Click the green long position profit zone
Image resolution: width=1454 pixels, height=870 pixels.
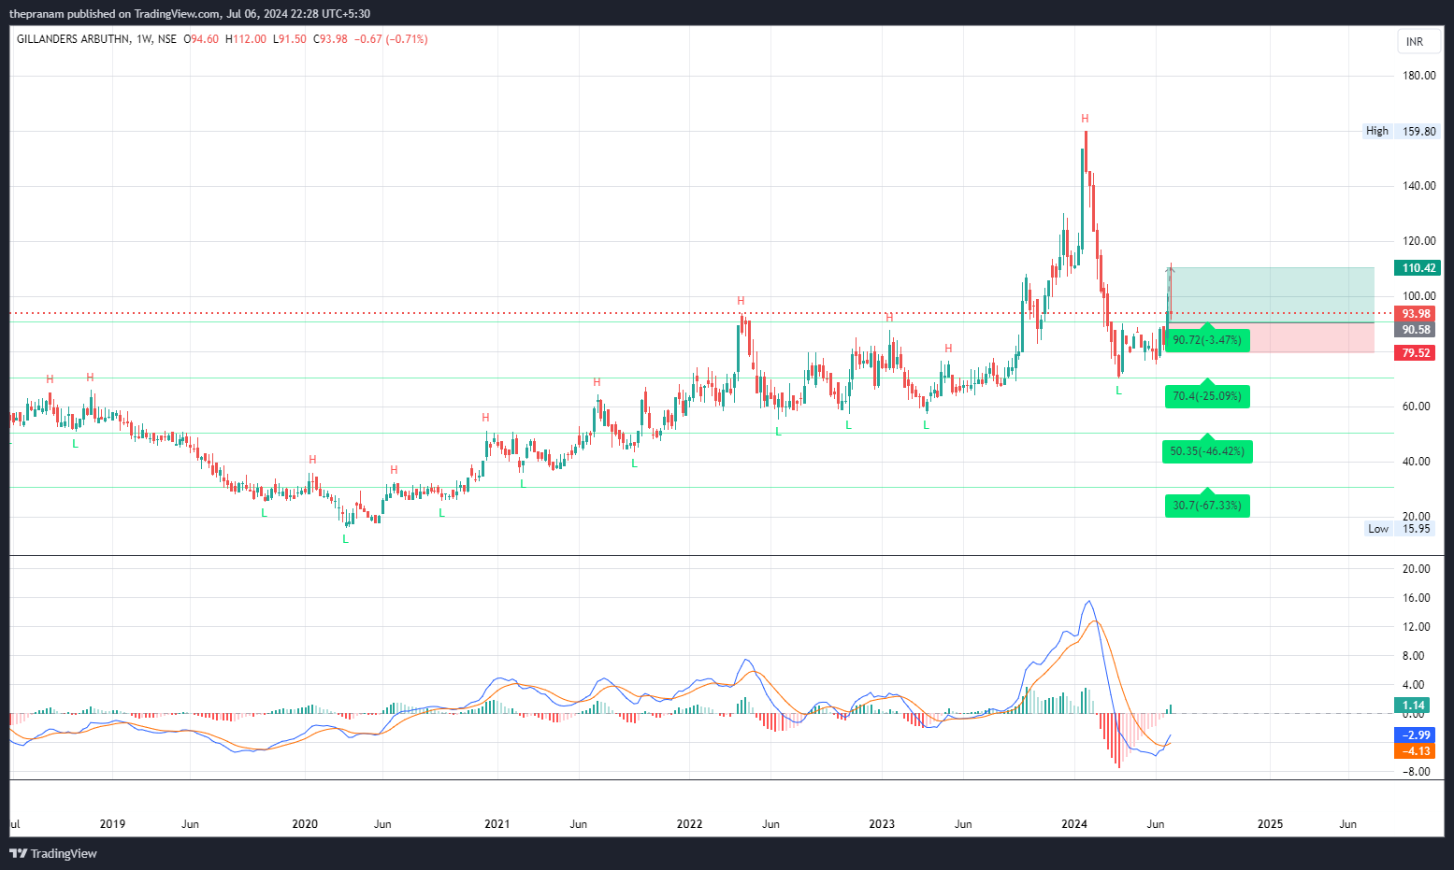point(1272,295)
